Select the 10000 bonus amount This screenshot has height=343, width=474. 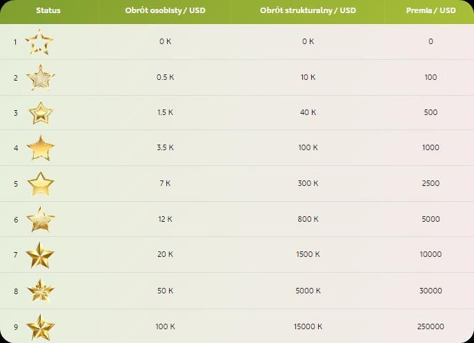431,254
